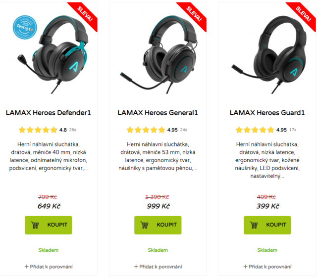Screen dimensions: 317x277
Task: Click the SLEVA ribbon on Defender1 card
Action: coord(84,15)
